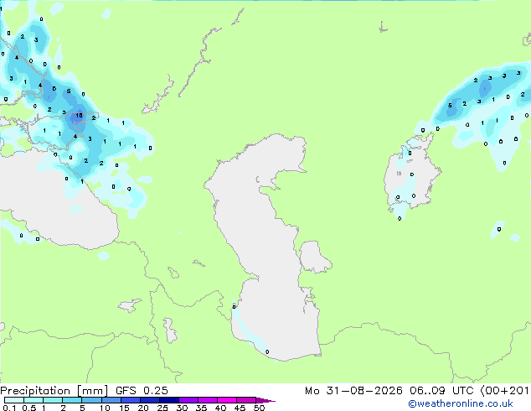
Task: Pick the 0.1 mm legend color swatch
Action: (14, 400)
